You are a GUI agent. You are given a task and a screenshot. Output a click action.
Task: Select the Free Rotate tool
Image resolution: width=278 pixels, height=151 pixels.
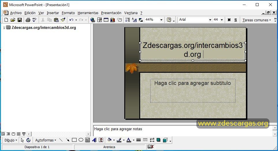28,140
